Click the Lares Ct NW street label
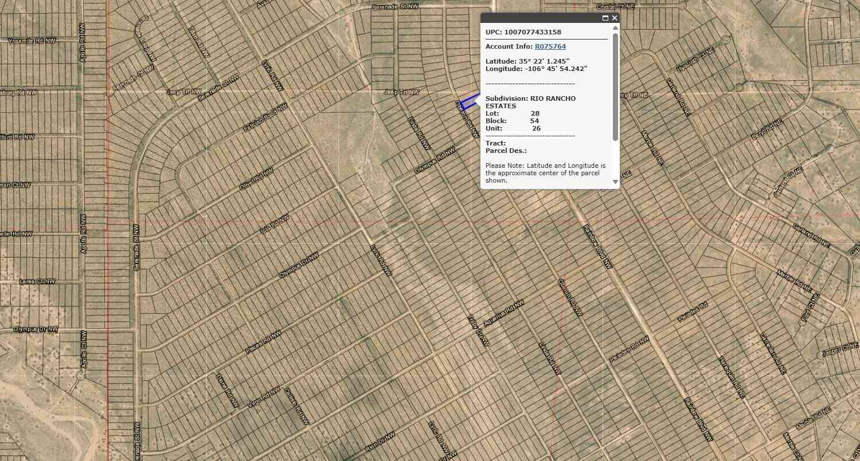This screenshot has height=461, width=860. coord(38,282)
